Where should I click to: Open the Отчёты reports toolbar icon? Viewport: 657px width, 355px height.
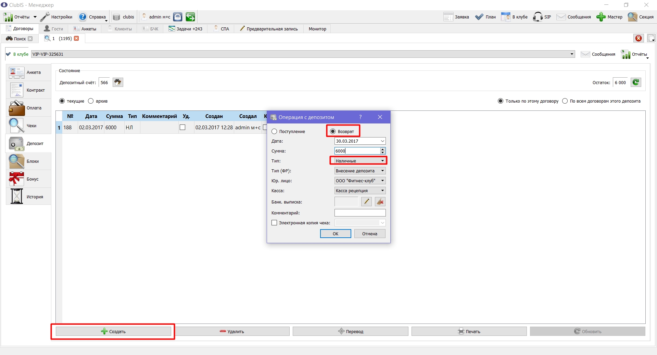[x=8, y=17]
